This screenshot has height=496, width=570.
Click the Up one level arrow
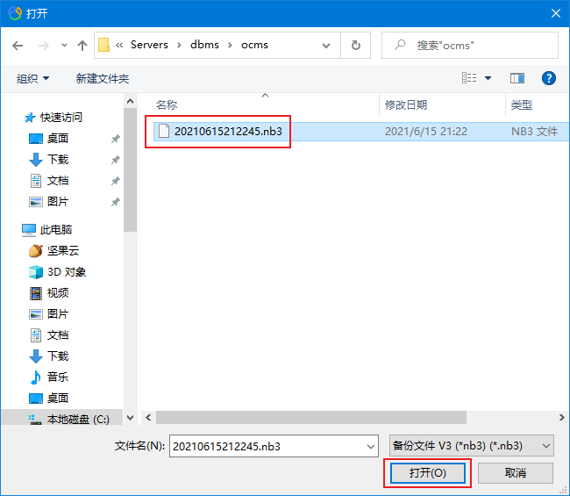point(82,45)
